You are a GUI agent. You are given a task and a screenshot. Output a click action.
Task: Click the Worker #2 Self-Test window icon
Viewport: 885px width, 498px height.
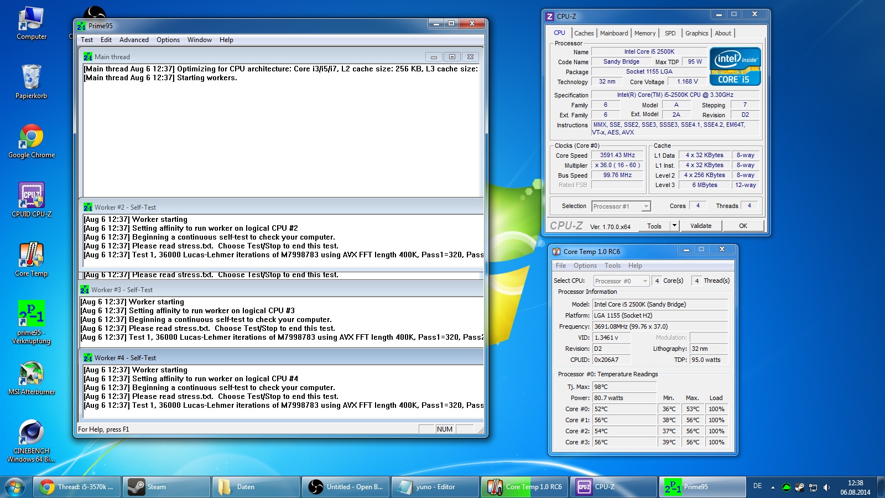[x=88, y=207]
